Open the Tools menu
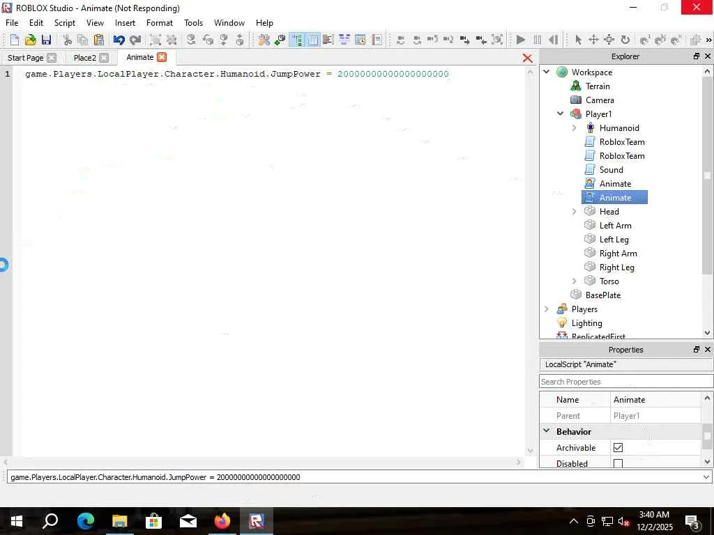This screenshot has width=714, height=535. [193, 23]
